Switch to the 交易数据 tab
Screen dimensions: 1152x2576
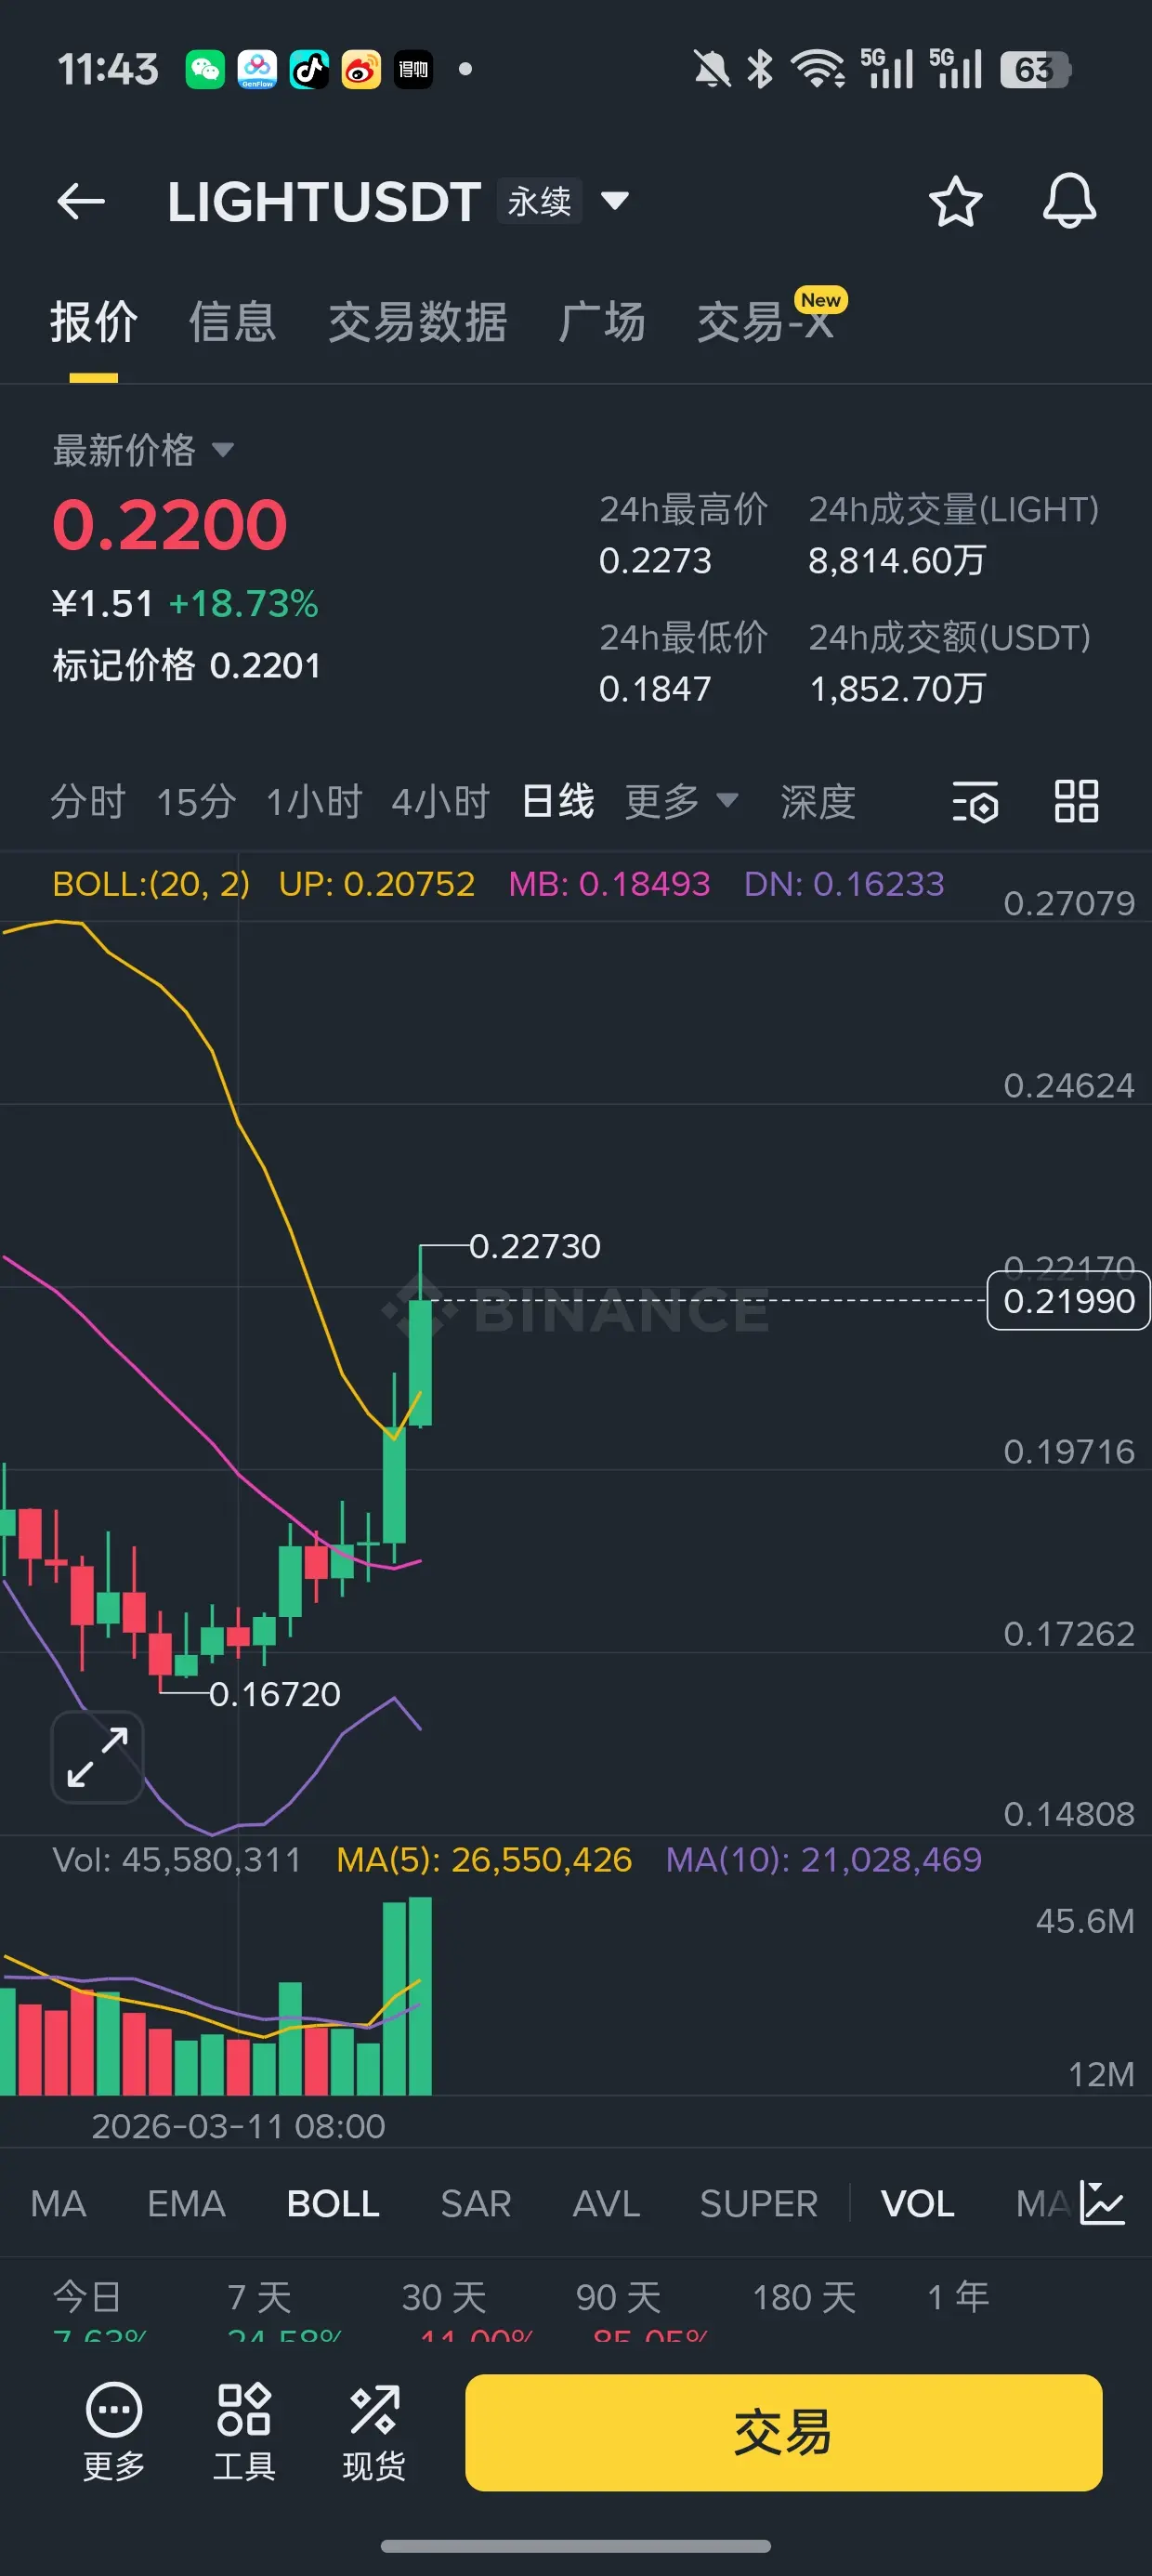tap(417, 322)
